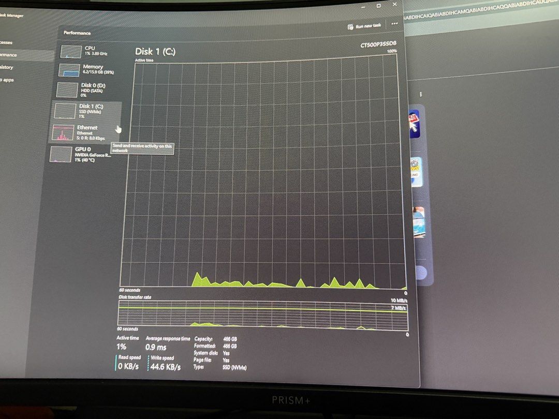Click the CT500P3SSD8 model name

click(x=378, y=44)
